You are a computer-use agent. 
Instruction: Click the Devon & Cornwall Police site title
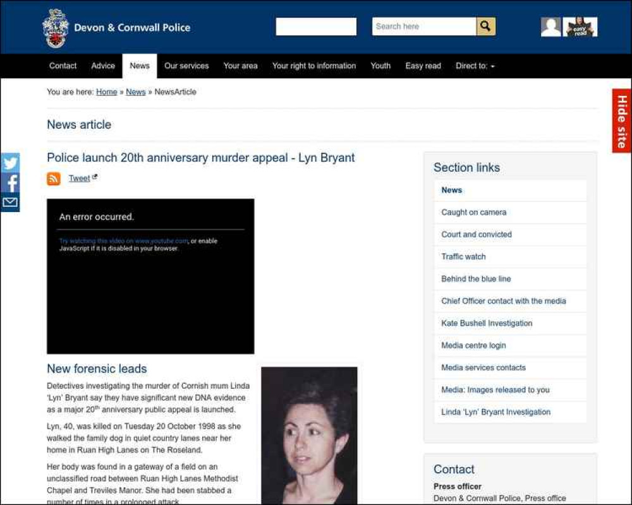pos(132,28)
